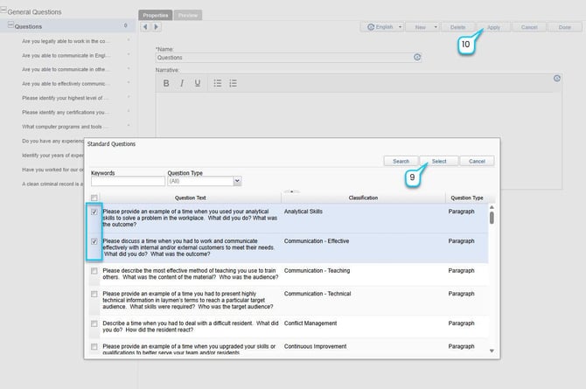586x389 pixels.
Task: Click the Bold formatting icon
Action: (166, 83)
